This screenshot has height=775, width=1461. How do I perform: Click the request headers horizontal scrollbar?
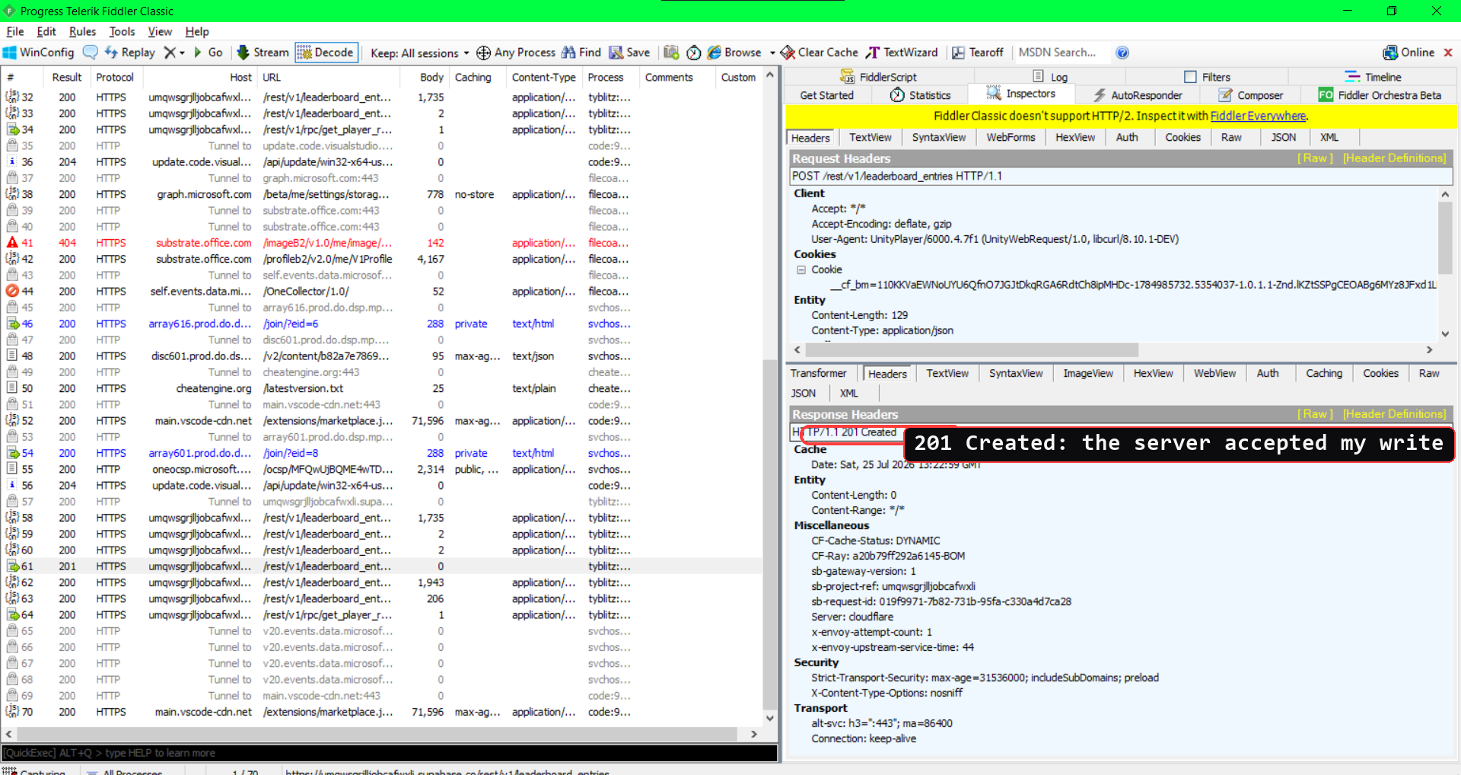(x=971, y=350)
